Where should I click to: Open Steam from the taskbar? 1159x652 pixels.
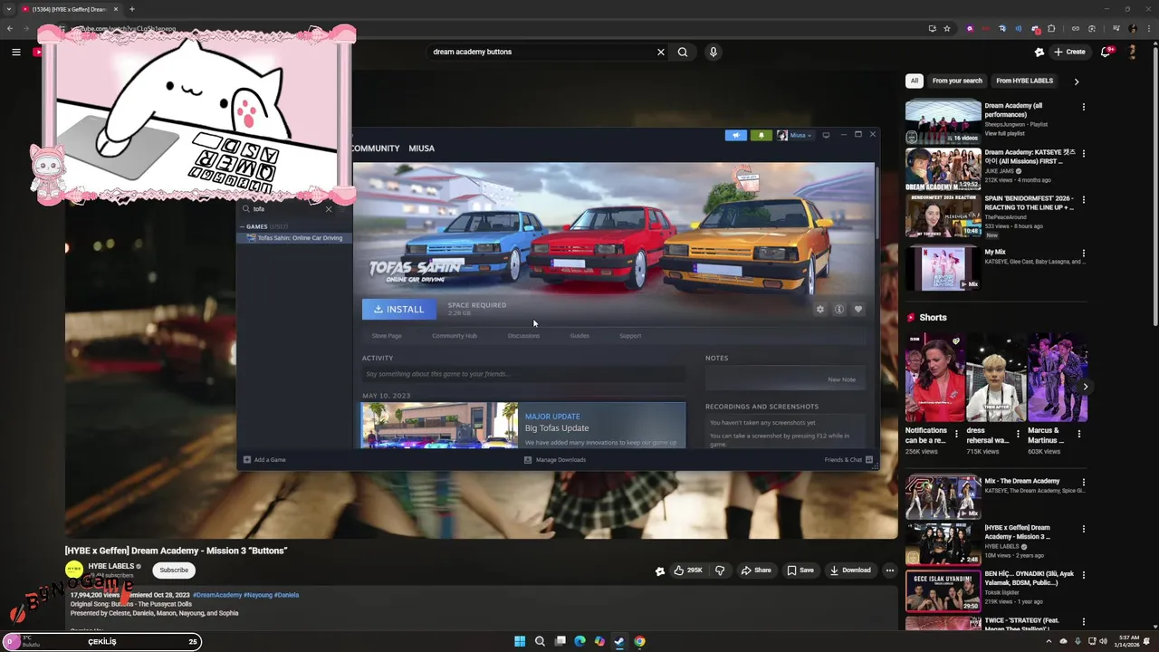click(619, 641)
